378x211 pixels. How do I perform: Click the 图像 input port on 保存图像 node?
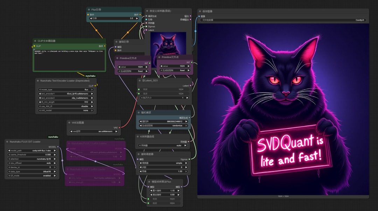point(199,16)
